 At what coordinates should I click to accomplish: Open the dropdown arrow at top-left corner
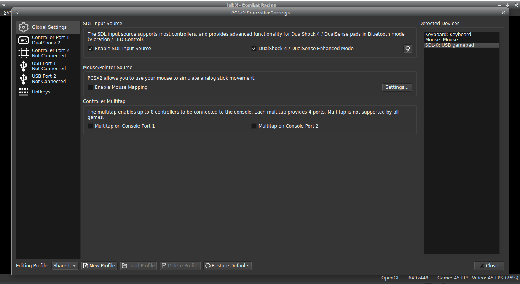click(4, 5)
